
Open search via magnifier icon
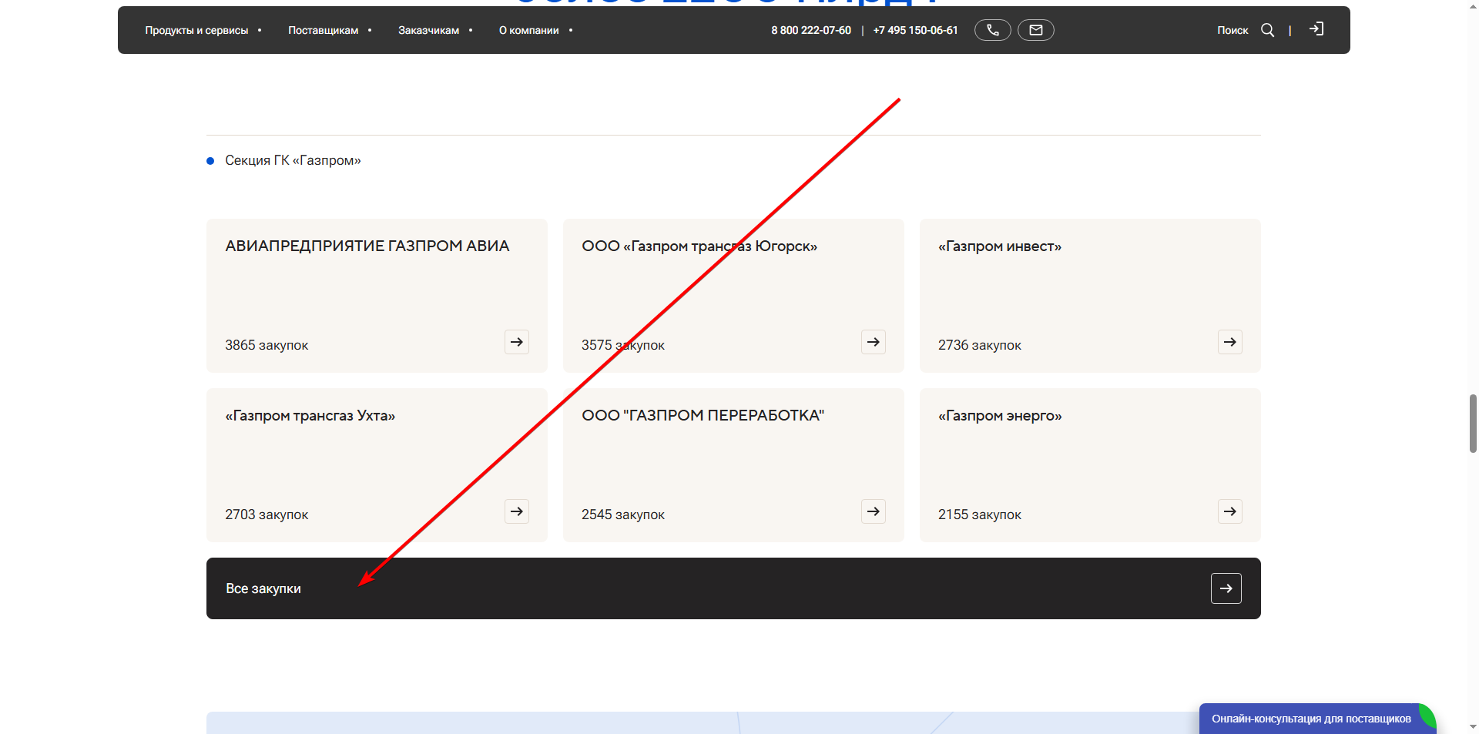click(1267, 30)
